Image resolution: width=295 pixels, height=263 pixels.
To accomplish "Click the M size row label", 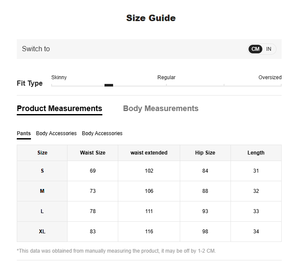I will [x=42, y=191].
